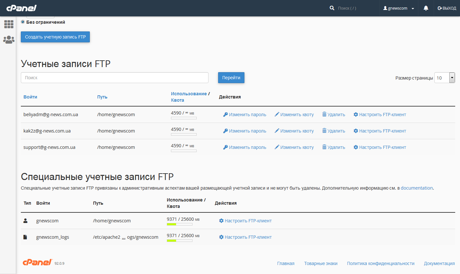Click 'Создать учетную запись FTP' button
Image resolution: width=460 pixels, height=274 pixels.
point(55,37)
